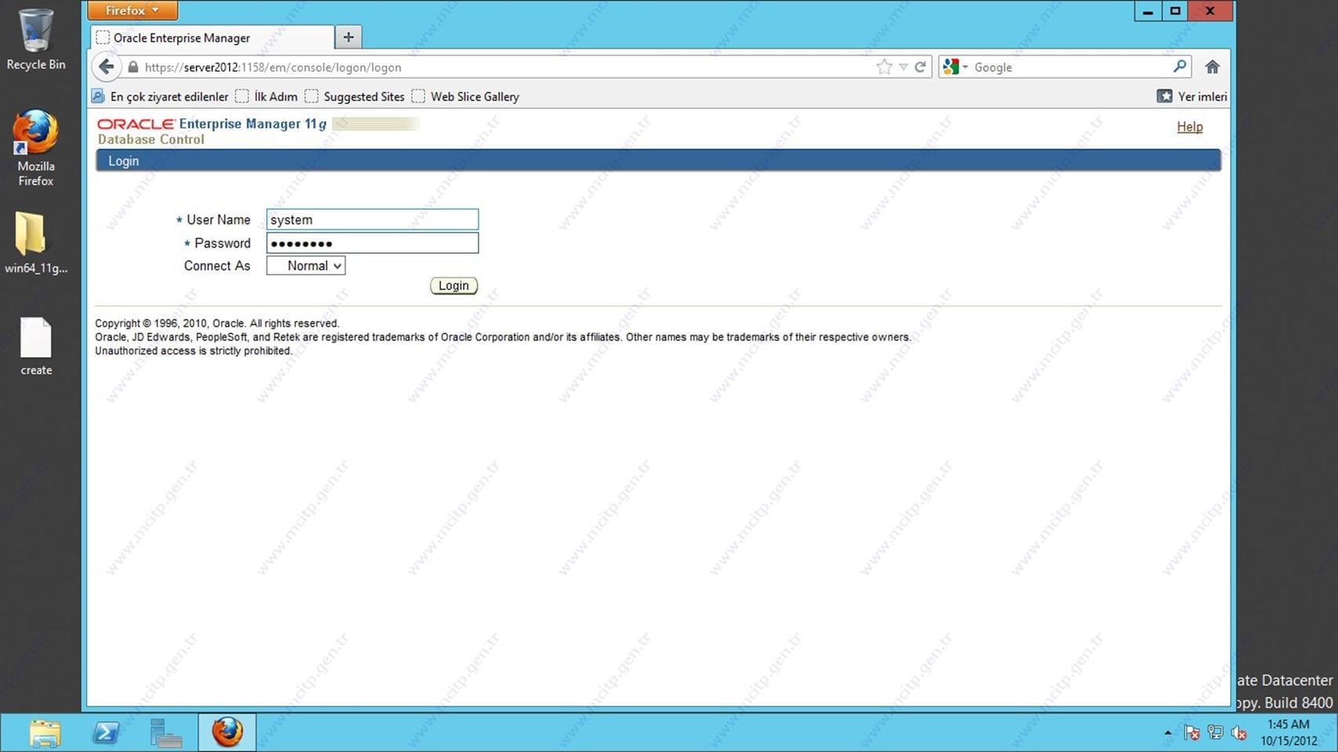Open the URL history dropdown arrow
This screenshot has height=752, width=1338.
(903, 67)
